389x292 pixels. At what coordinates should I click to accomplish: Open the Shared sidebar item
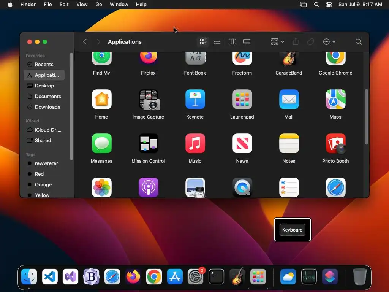pyautogui.click(x=44, y=141)
